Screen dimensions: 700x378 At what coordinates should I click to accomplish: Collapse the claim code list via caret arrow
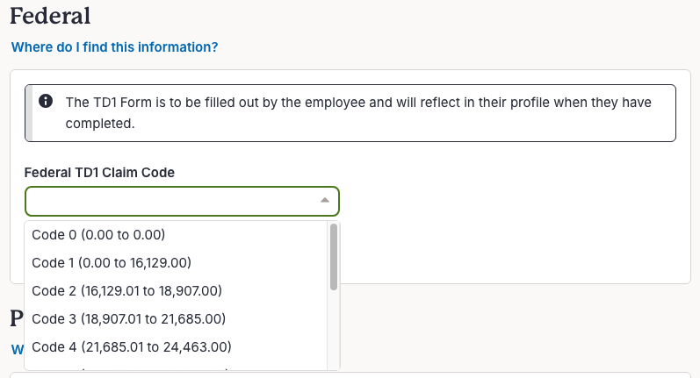click(x=325, y=201)
